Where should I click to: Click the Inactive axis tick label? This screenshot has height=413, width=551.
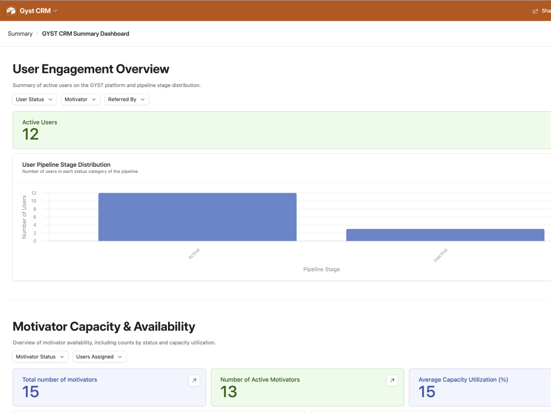440,255
